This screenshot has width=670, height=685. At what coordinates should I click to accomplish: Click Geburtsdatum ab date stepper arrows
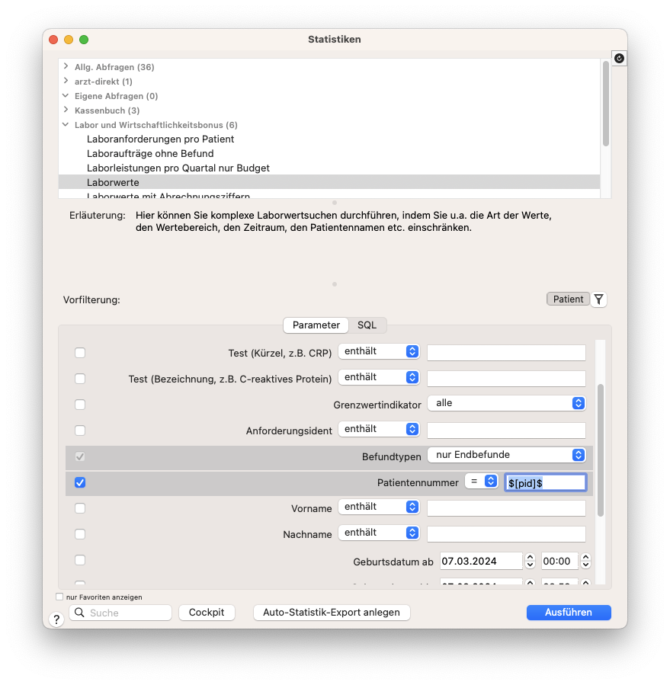click(531, 561)
